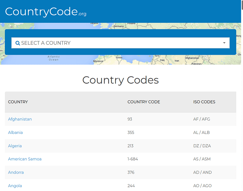This screenshot has height=191, width=243.
Task: Select Albania's country code 355
Action: point(131,133)
